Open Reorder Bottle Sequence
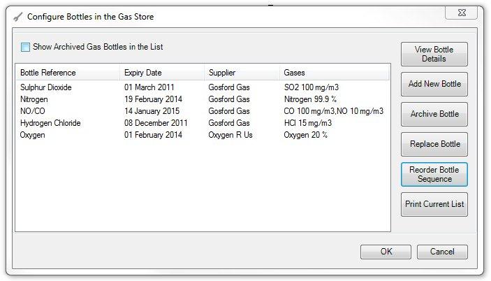 tap(434, 174)
